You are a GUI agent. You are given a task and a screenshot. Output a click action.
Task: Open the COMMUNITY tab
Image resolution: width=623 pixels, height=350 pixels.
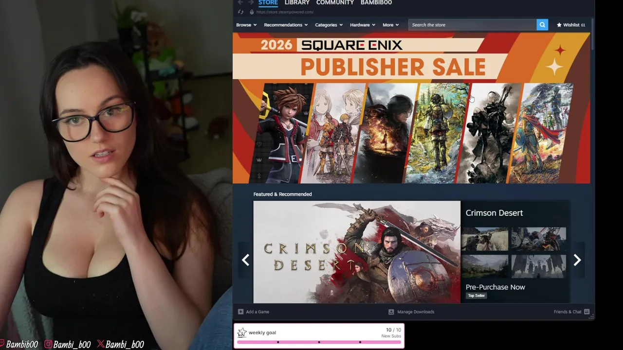(335, 2)
